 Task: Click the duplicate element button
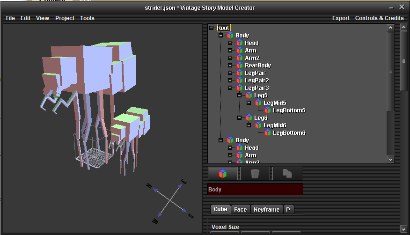click(287, 174)
